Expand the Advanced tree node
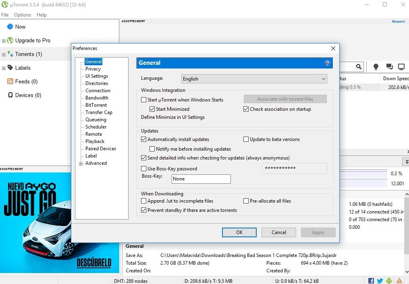Viewport: 409px width, 284px height. tap(81, 164)
